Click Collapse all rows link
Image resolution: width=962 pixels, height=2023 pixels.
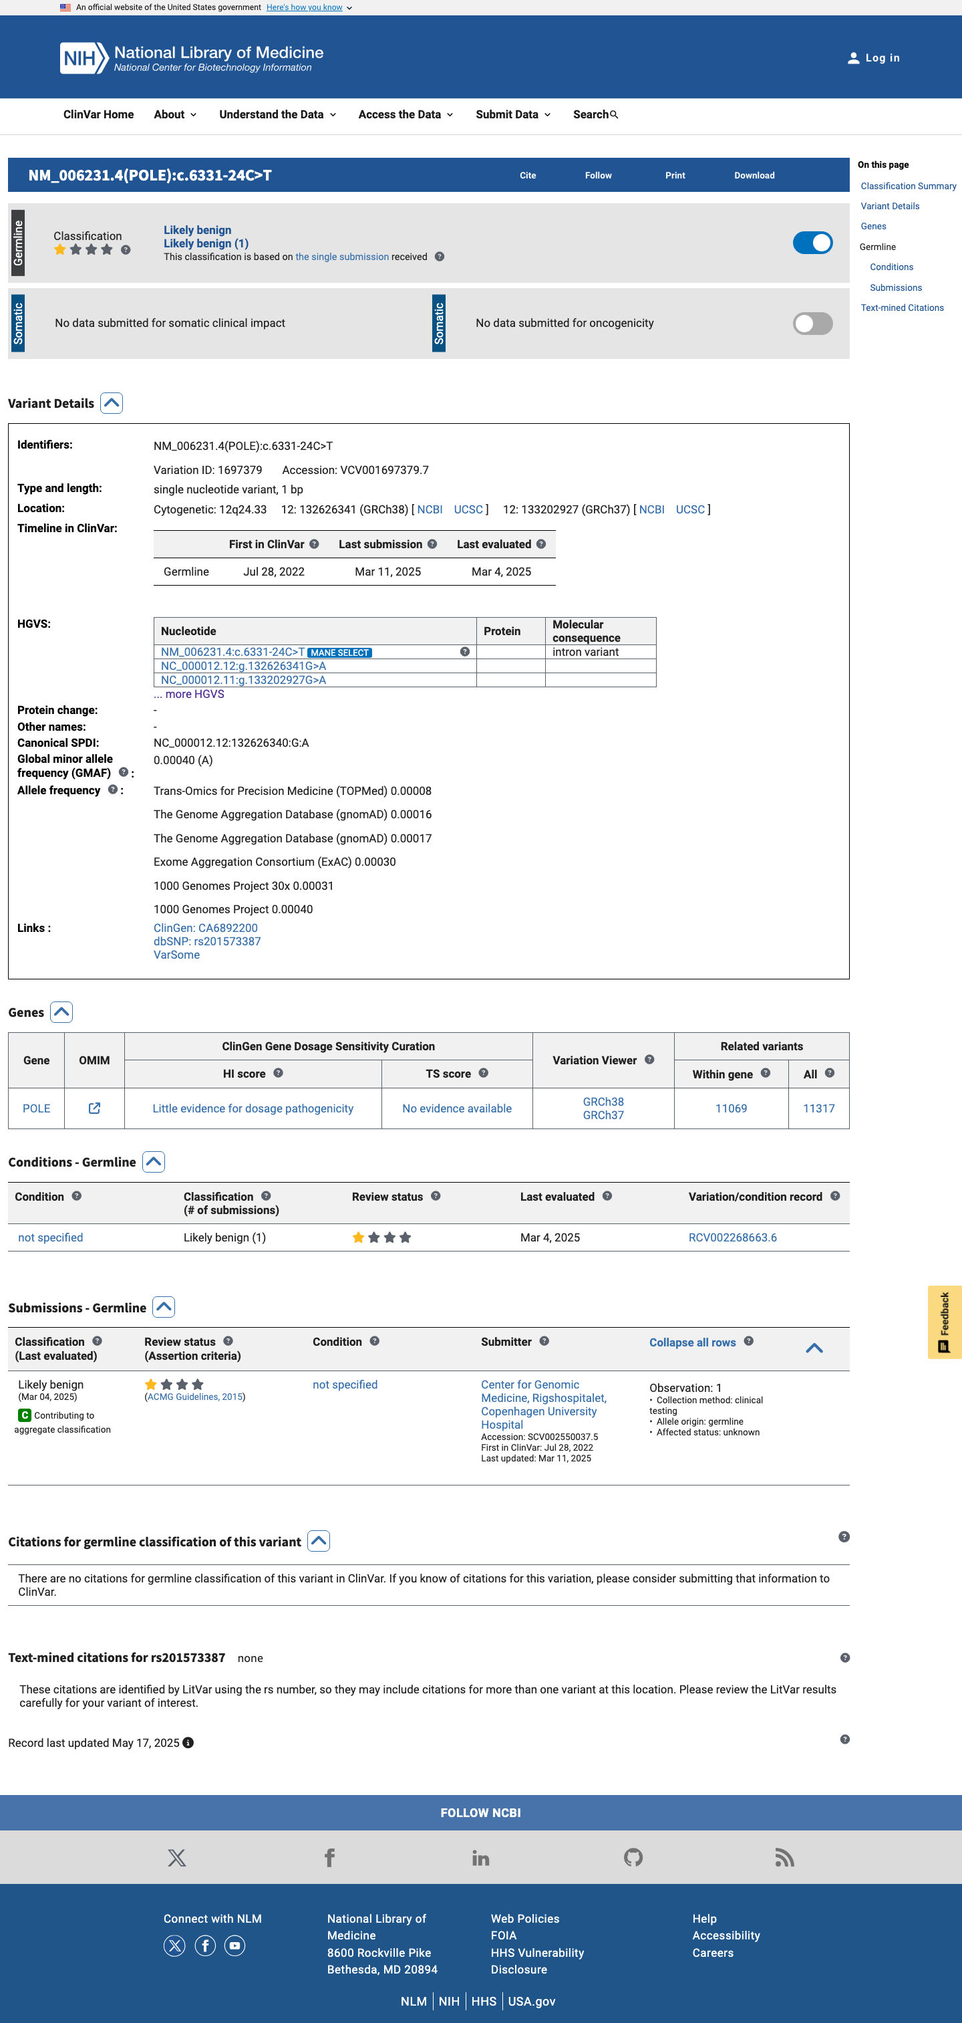692,1343
